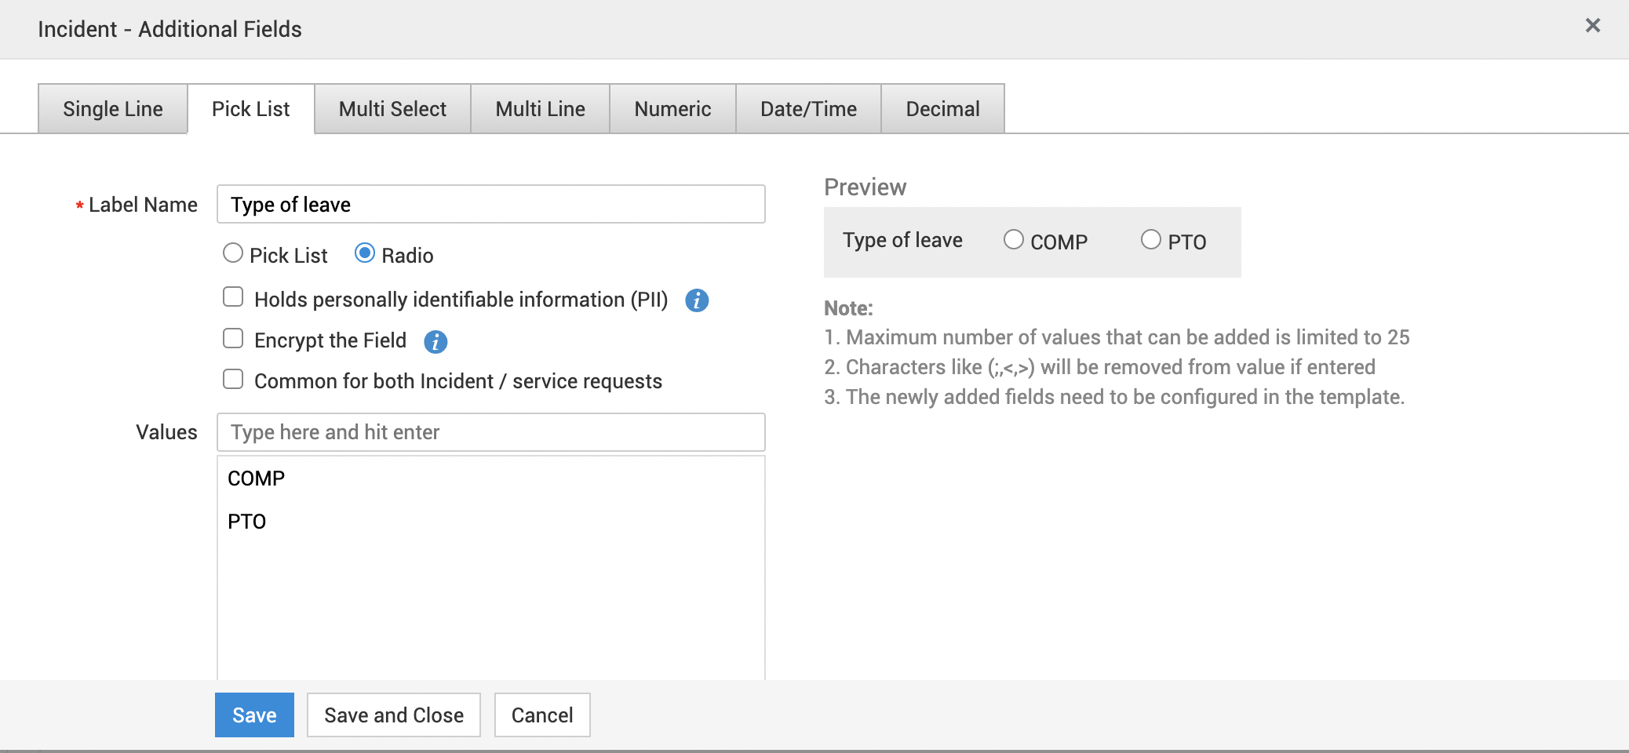The width and height of the screenshot is (1629, 753).
Task: Cancel the additional field changes
Action: 542,715
